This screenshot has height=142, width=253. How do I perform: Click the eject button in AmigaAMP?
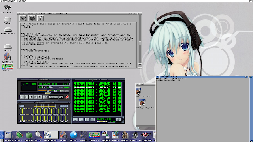pos(45,97)
